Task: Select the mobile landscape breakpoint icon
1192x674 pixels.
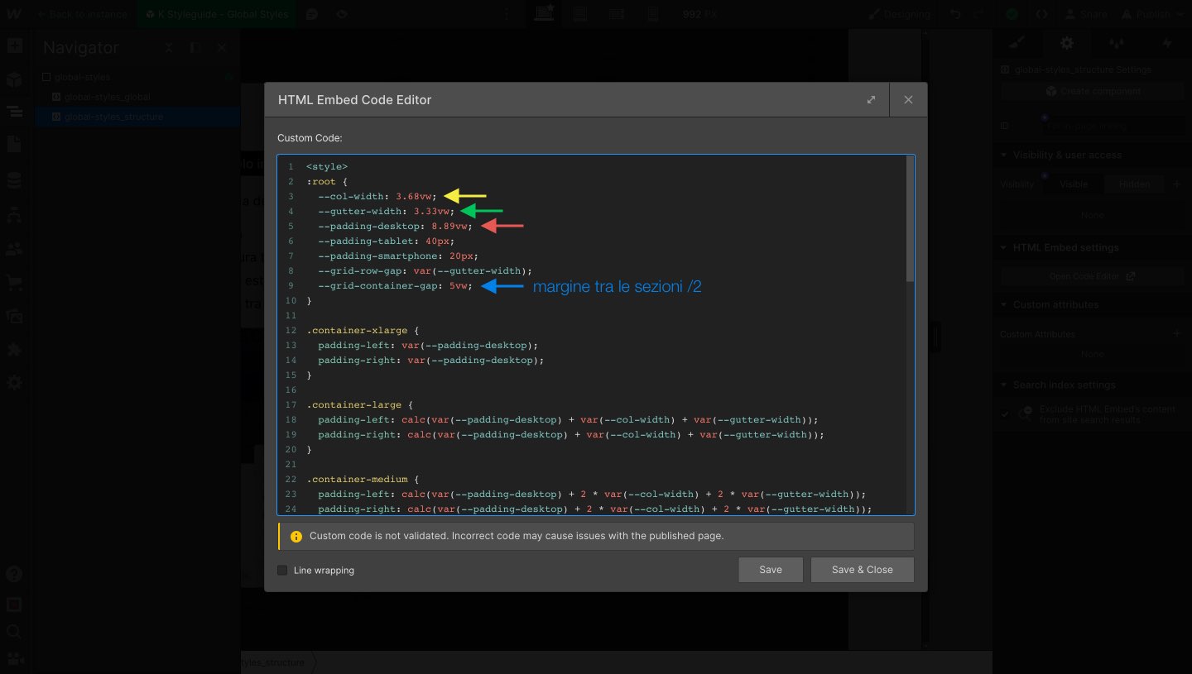Action: (617, 14)
